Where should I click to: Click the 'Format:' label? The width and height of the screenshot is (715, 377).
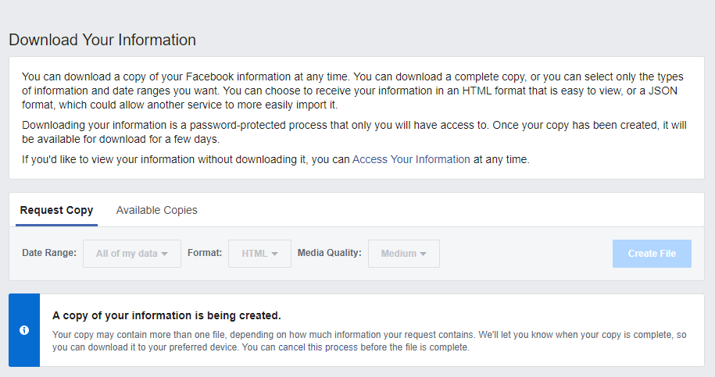[x=205, y=253]
